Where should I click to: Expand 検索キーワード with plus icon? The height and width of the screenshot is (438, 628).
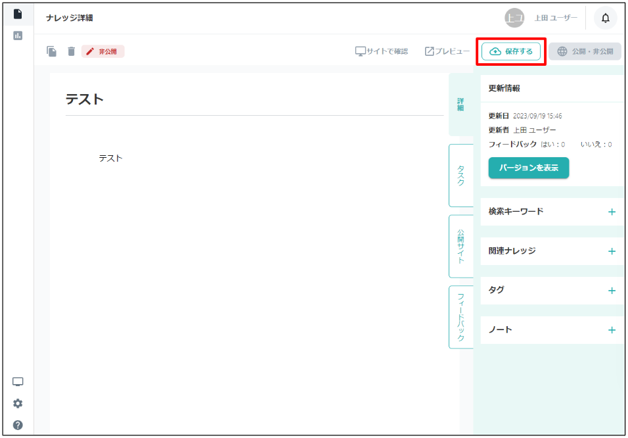pos(612,212)
